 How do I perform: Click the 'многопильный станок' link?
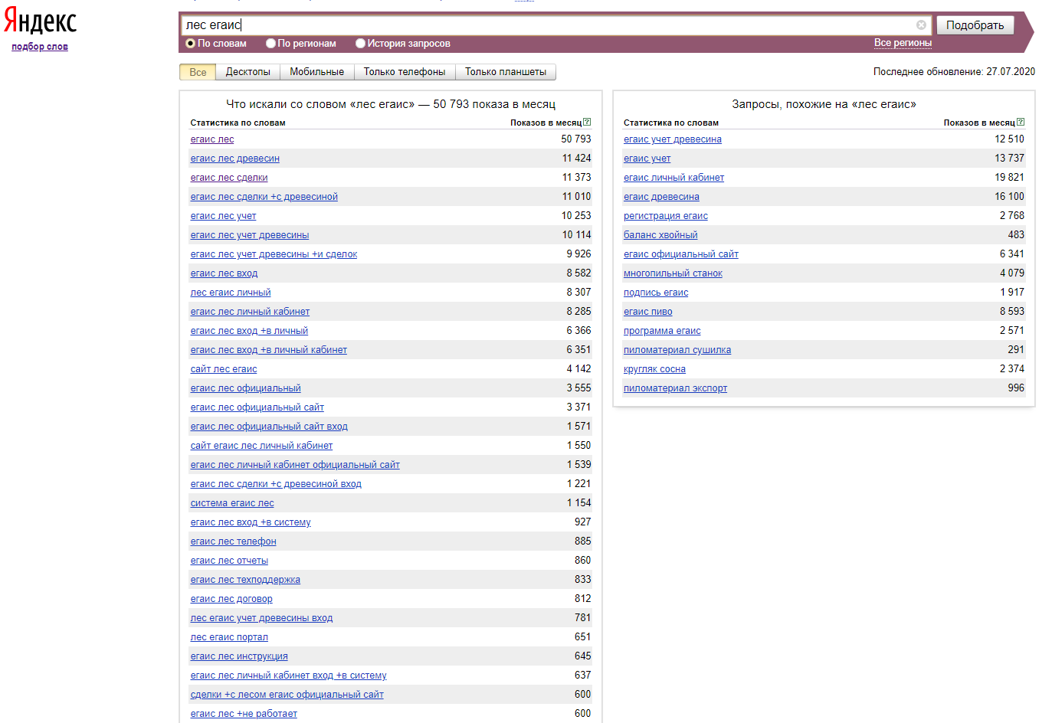point(673,273)
